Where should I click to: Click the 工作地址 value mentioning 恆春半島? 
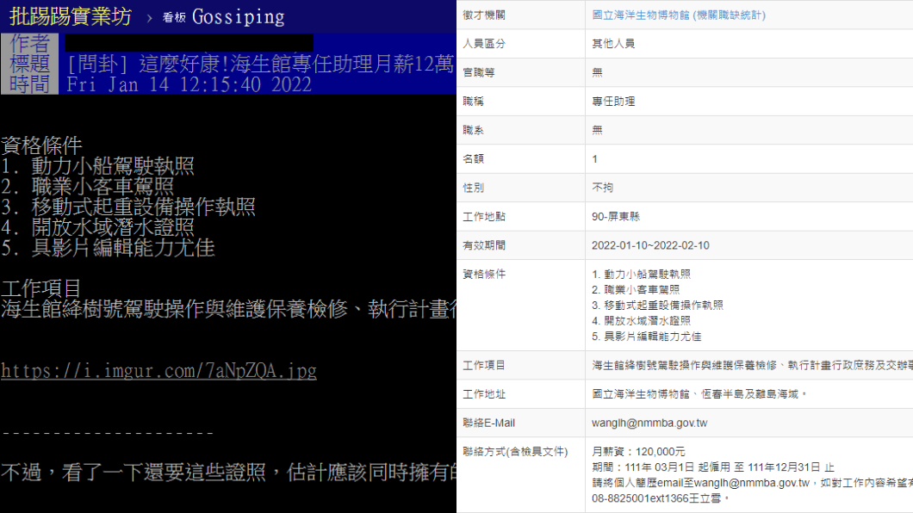tap(699, 394)
